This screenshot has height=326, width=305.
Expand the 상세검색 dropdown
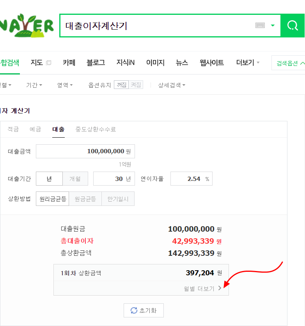tap(172, 85)
